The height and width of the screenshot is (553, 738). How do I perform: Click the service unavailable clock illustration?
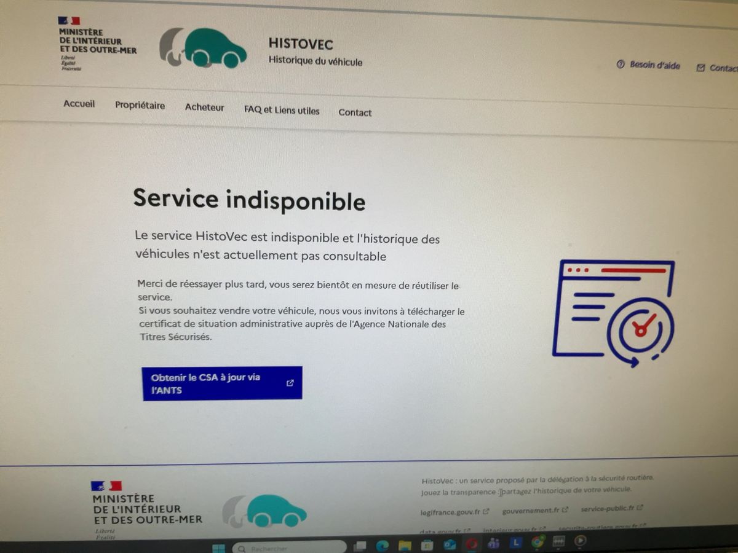click(x=614, y=313)
